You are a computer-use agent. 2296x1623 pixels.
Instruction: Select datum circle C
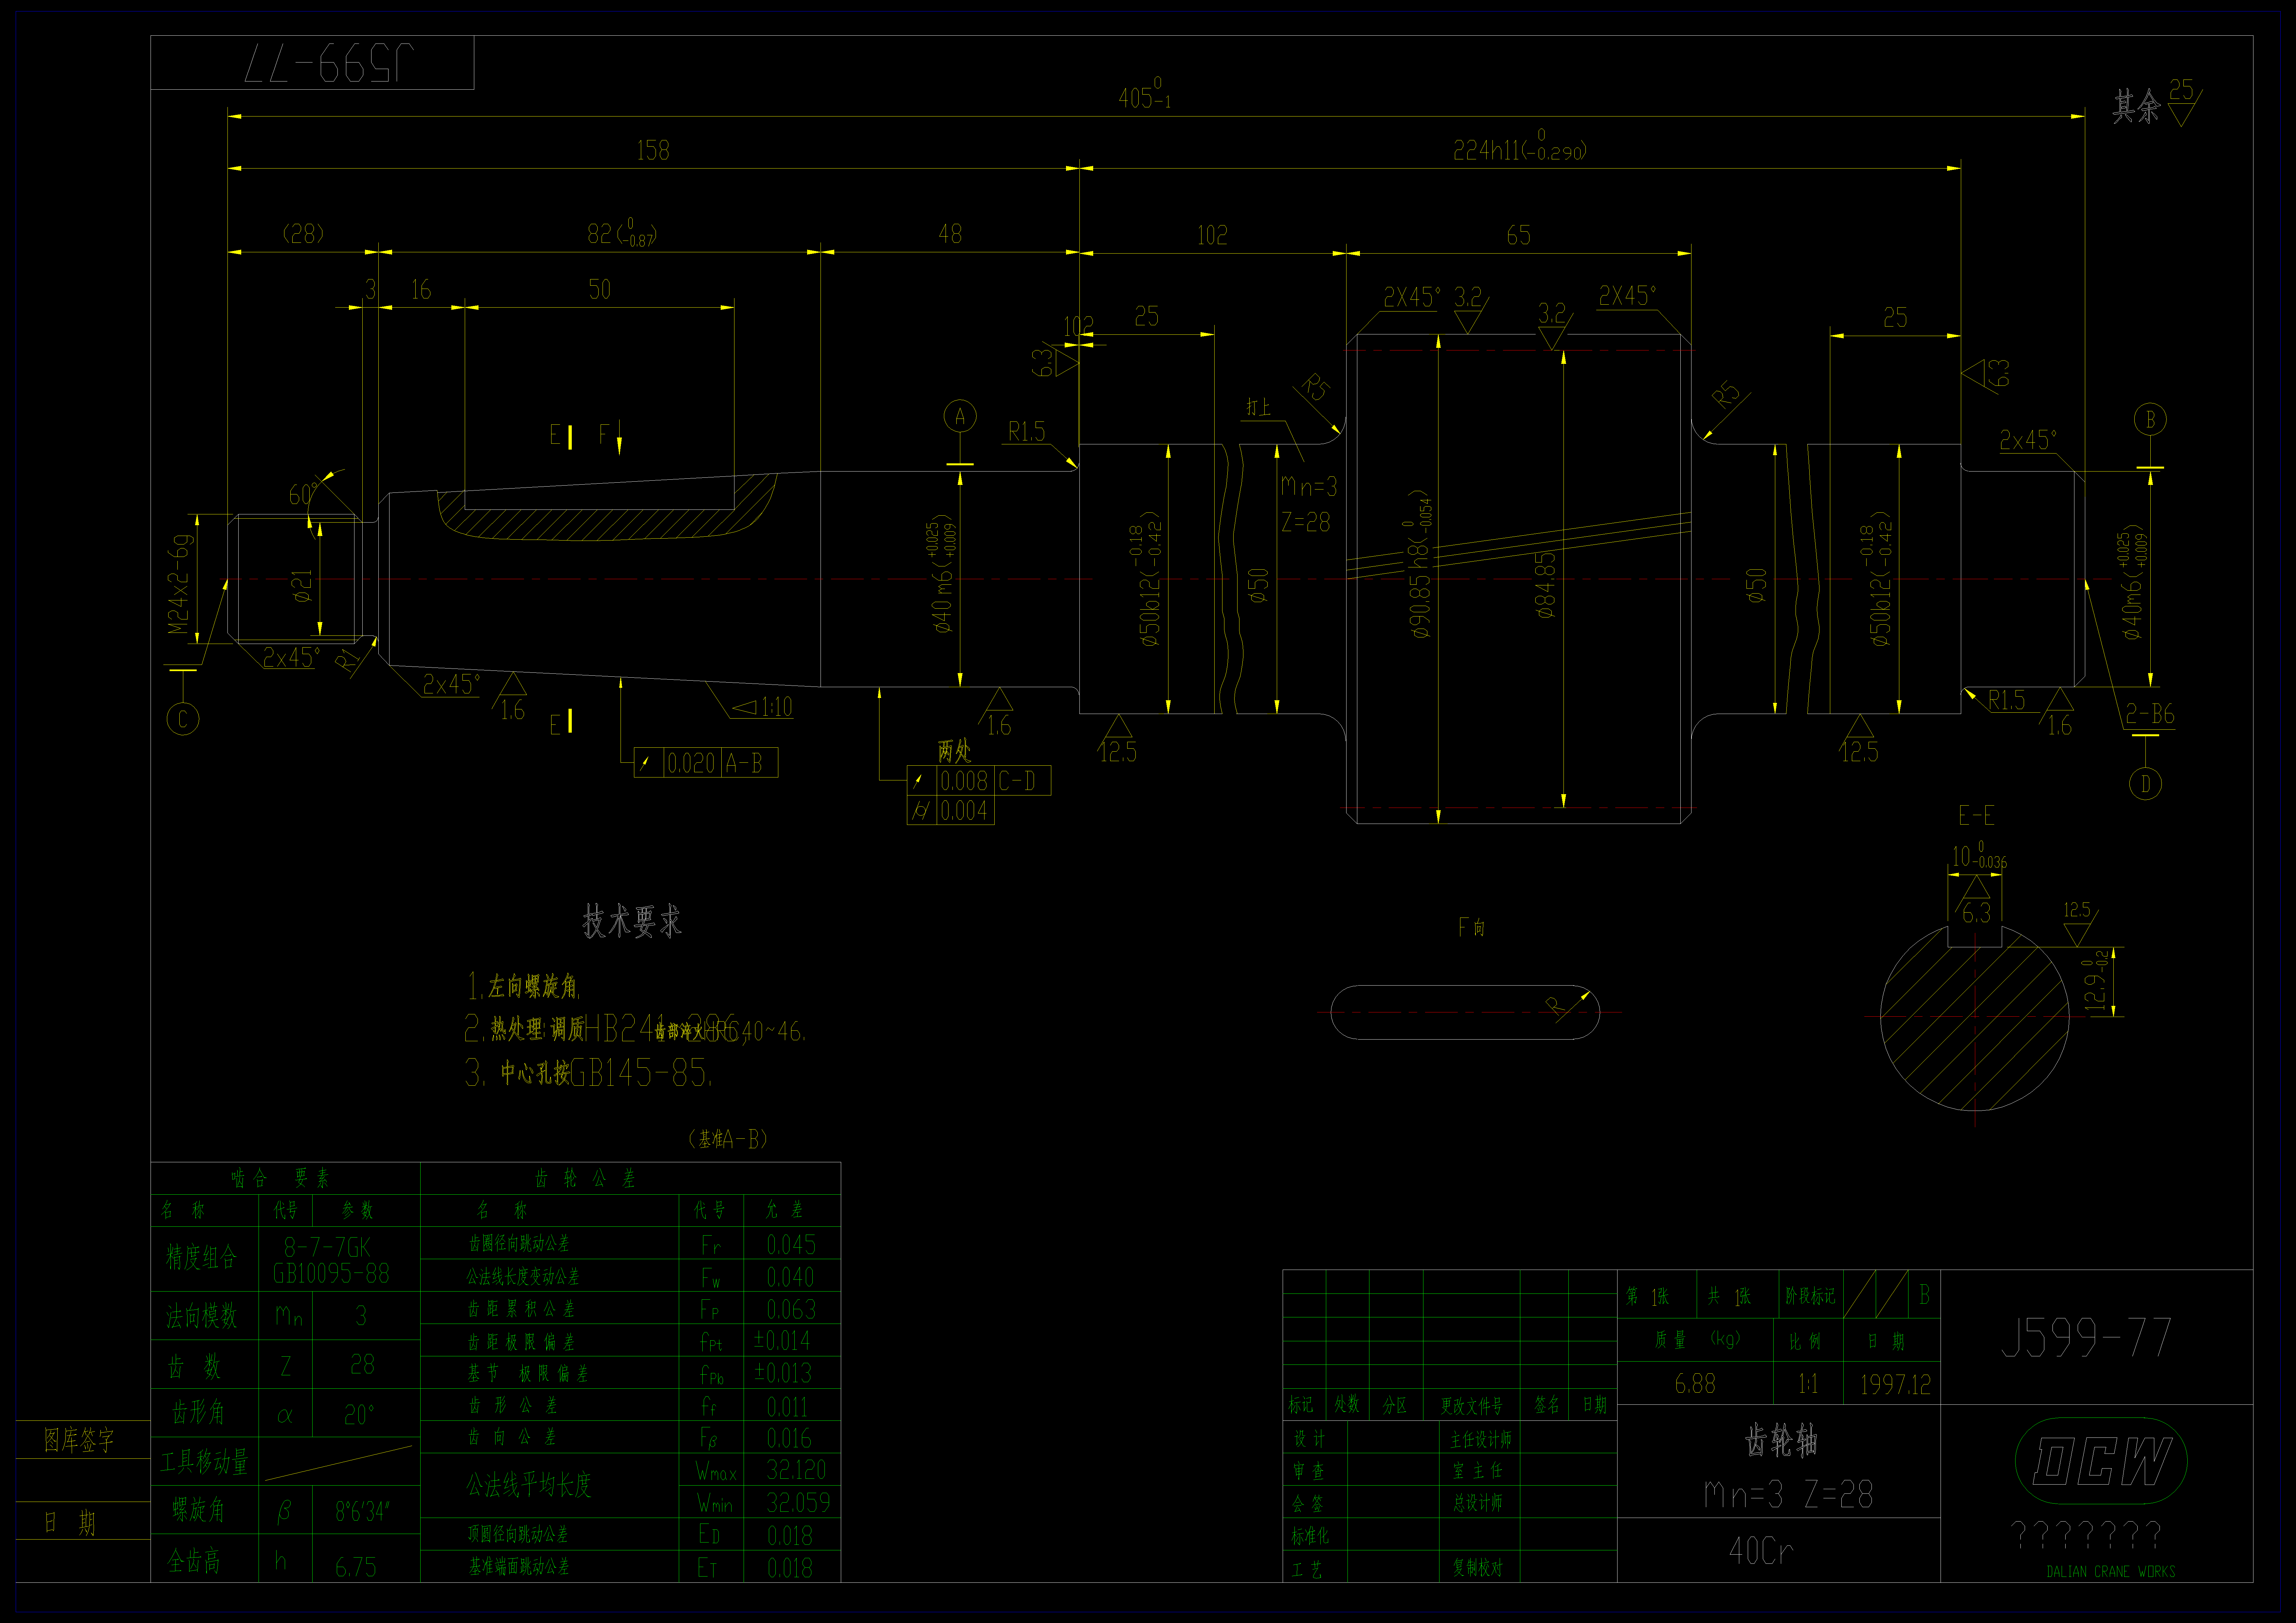[183, 719]
